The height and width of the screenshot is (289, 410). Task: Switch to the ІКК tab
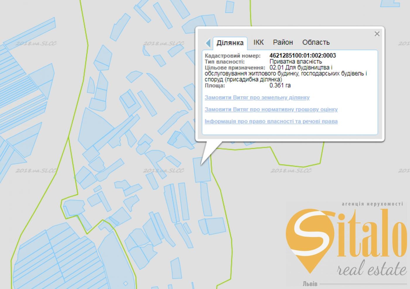tap(259, 42)
